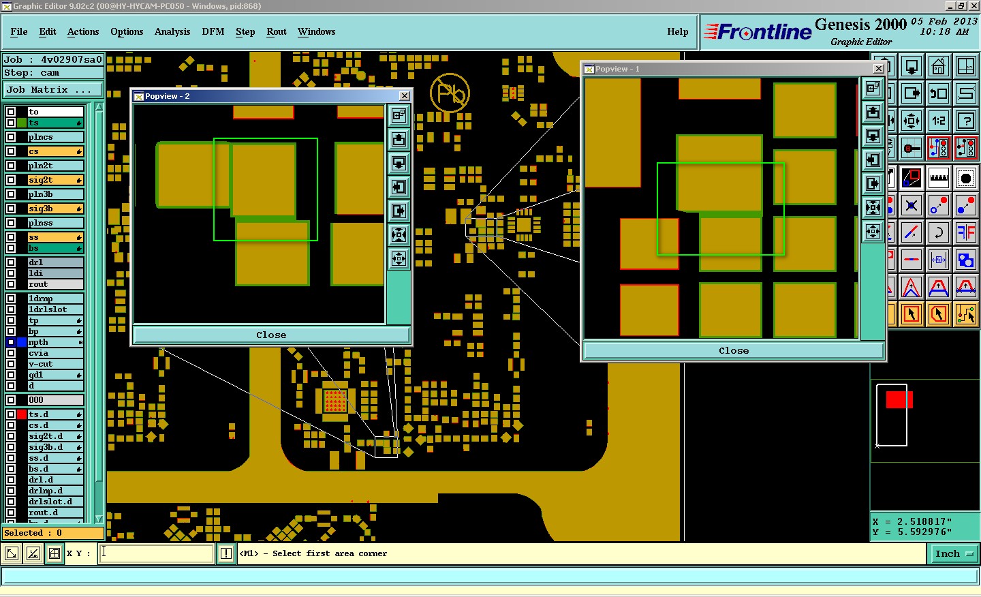
Task: Click the previous view icon in the main toolbar
Action: (x=939, y=93)
